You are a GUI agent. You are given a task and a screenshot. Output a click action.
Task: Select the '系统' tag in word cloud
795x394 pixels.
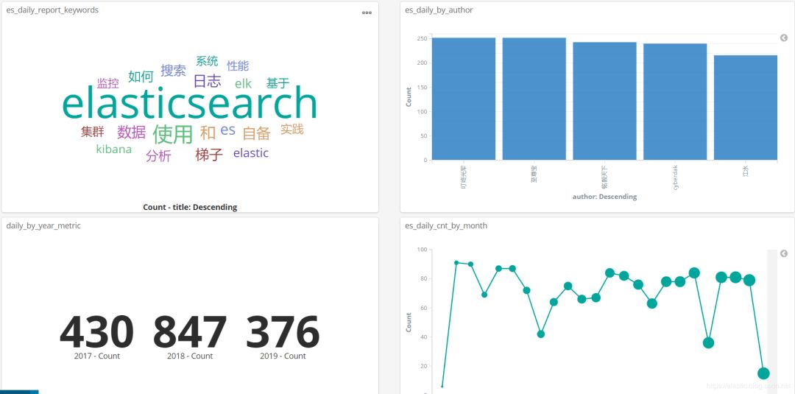pos(207,61)
